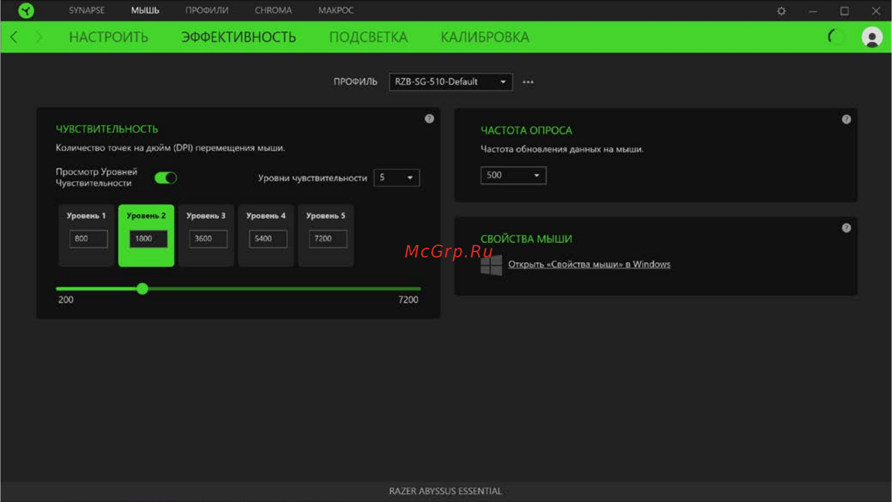The image size is (892, 502).
Task: Expand Уровни чувствительности count dropdown
Action: (396, 178)
